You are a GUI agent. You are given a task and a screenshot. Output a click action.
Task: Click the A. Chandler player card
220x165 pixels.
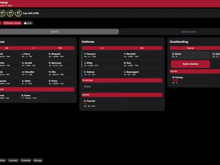pyautogui.click(x=33, y=73)
